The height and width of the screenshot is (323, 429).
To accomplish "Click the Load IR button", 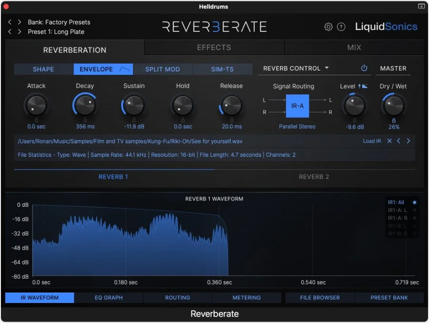I will pyautogui.click(x=372, y=141).
